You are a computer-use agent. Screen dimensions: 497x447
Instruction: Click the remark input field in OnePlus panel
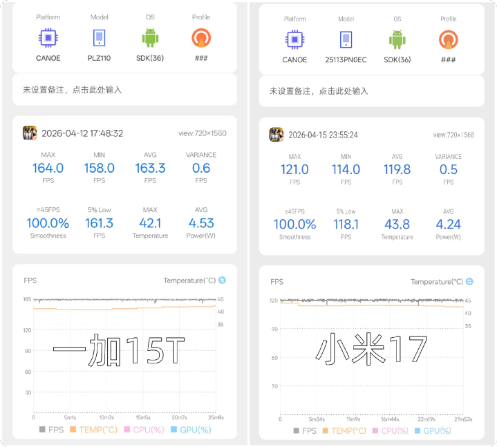point(125,90)
